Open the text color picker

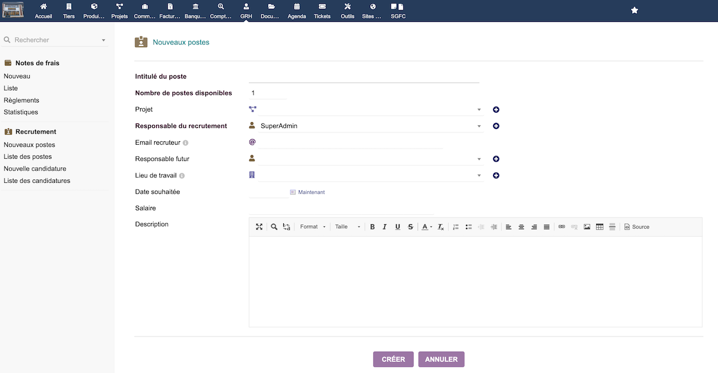427,227
